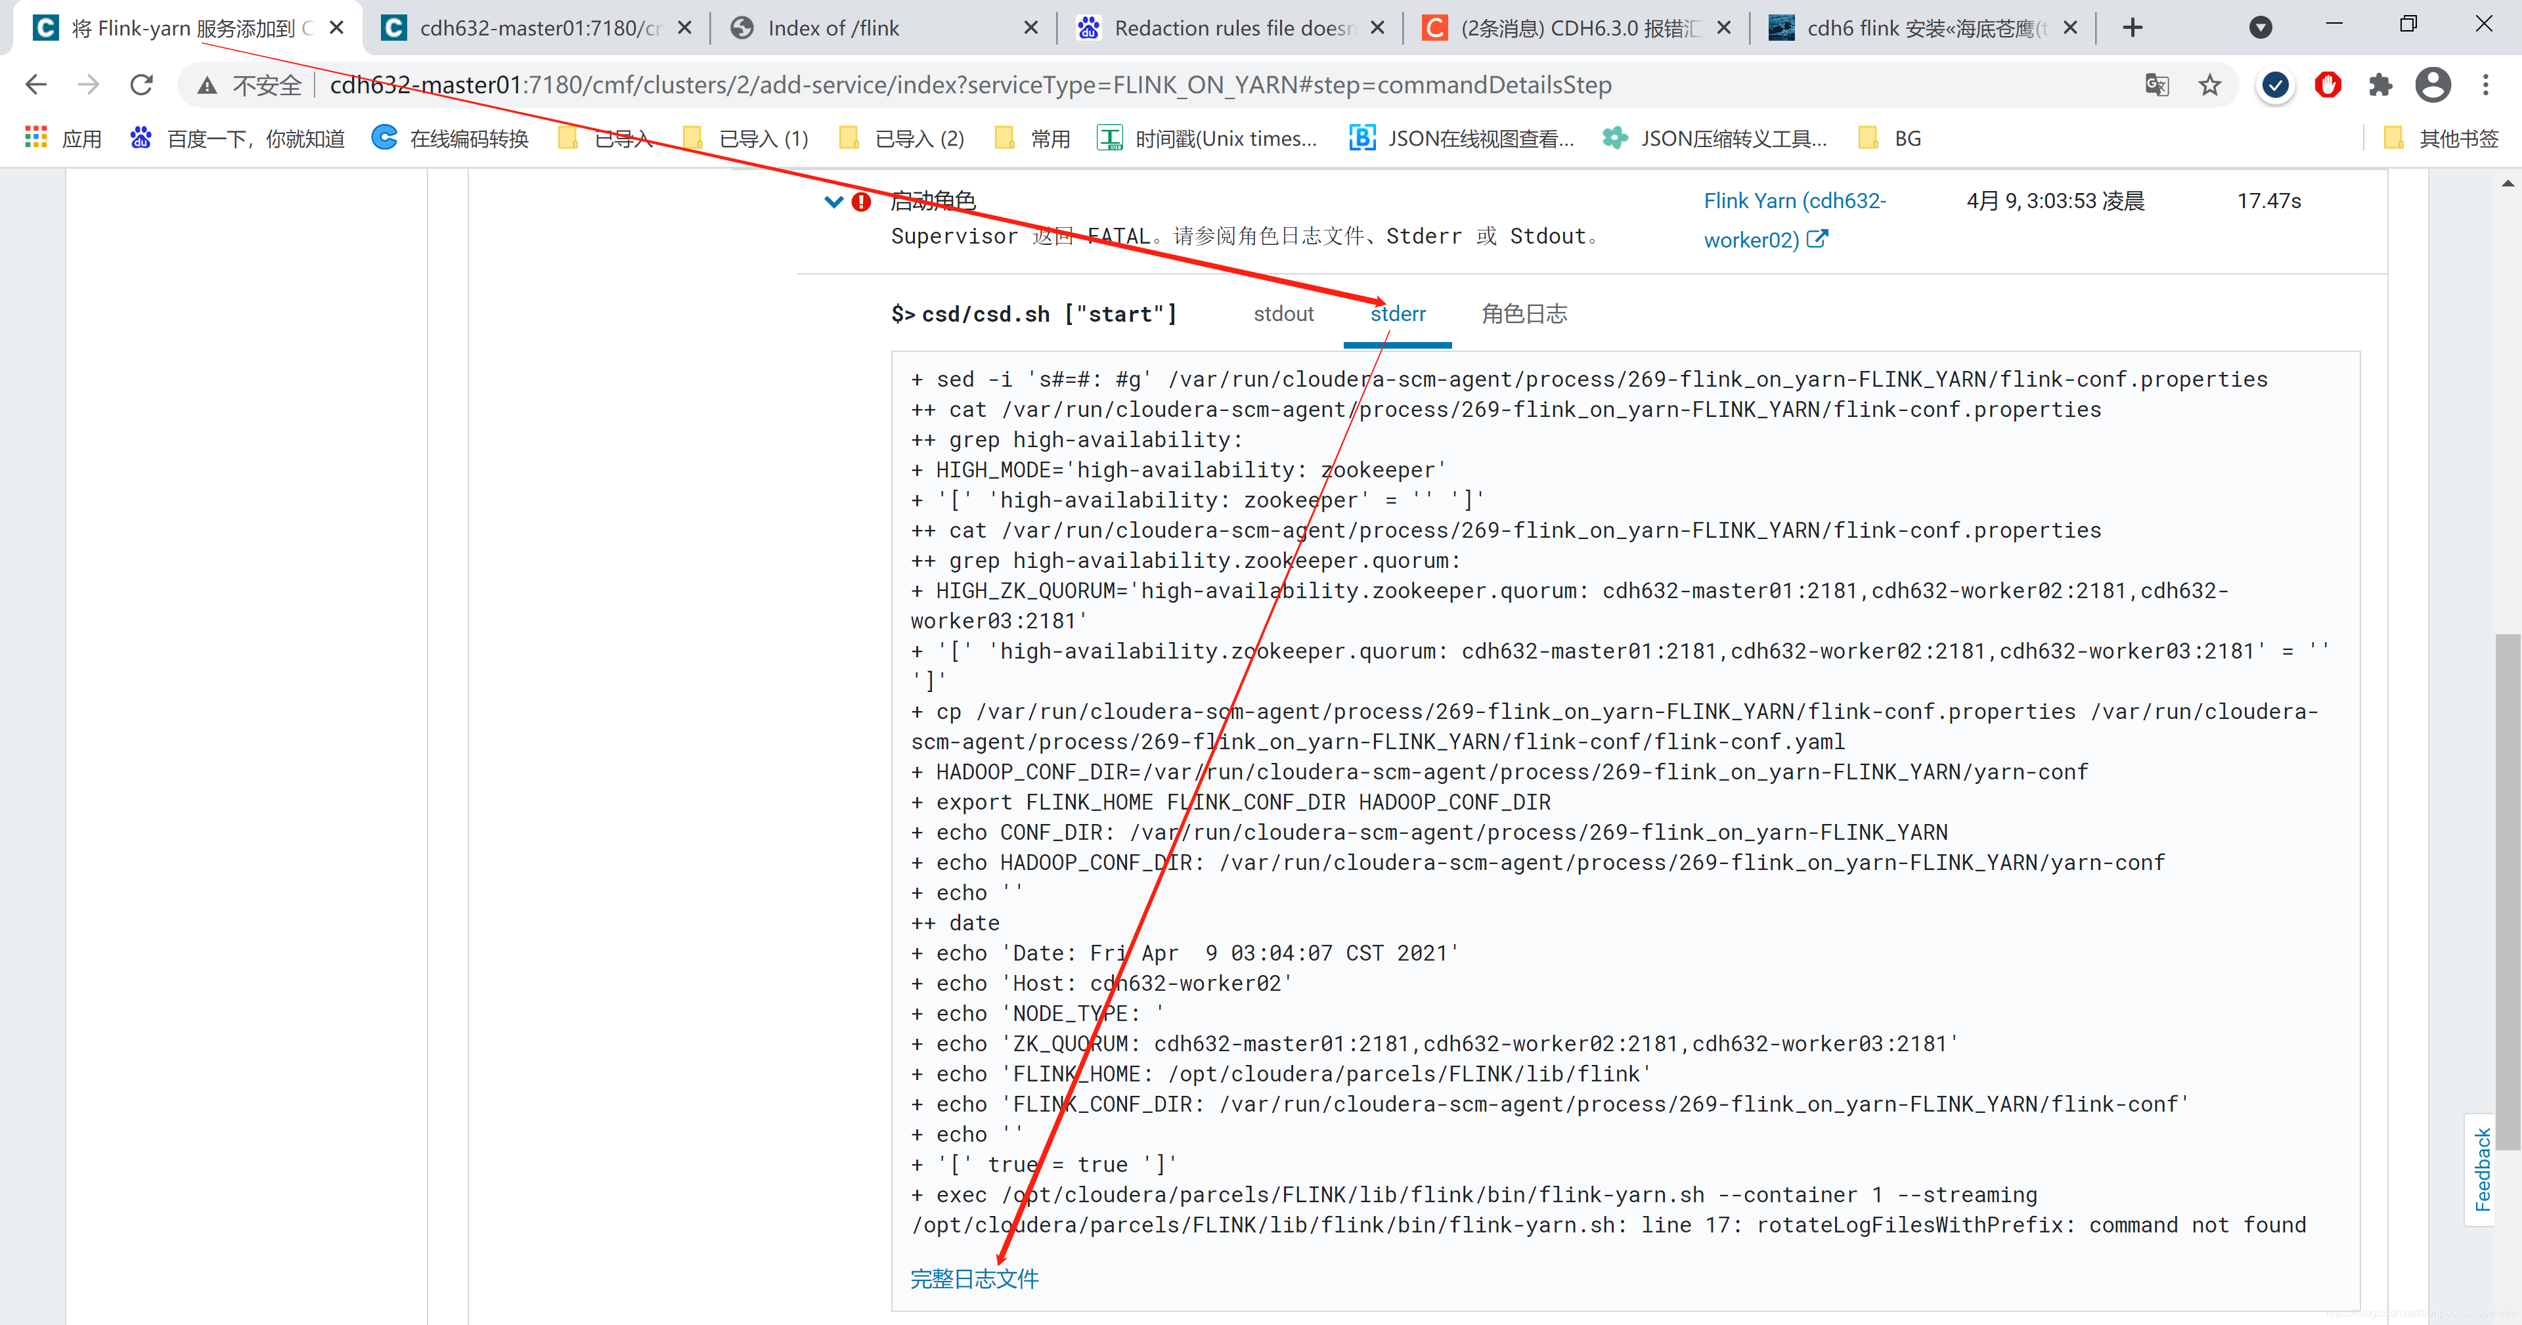Click the scrollbar up arrow
2522x1325 pixels.
tap(2508, 183)
